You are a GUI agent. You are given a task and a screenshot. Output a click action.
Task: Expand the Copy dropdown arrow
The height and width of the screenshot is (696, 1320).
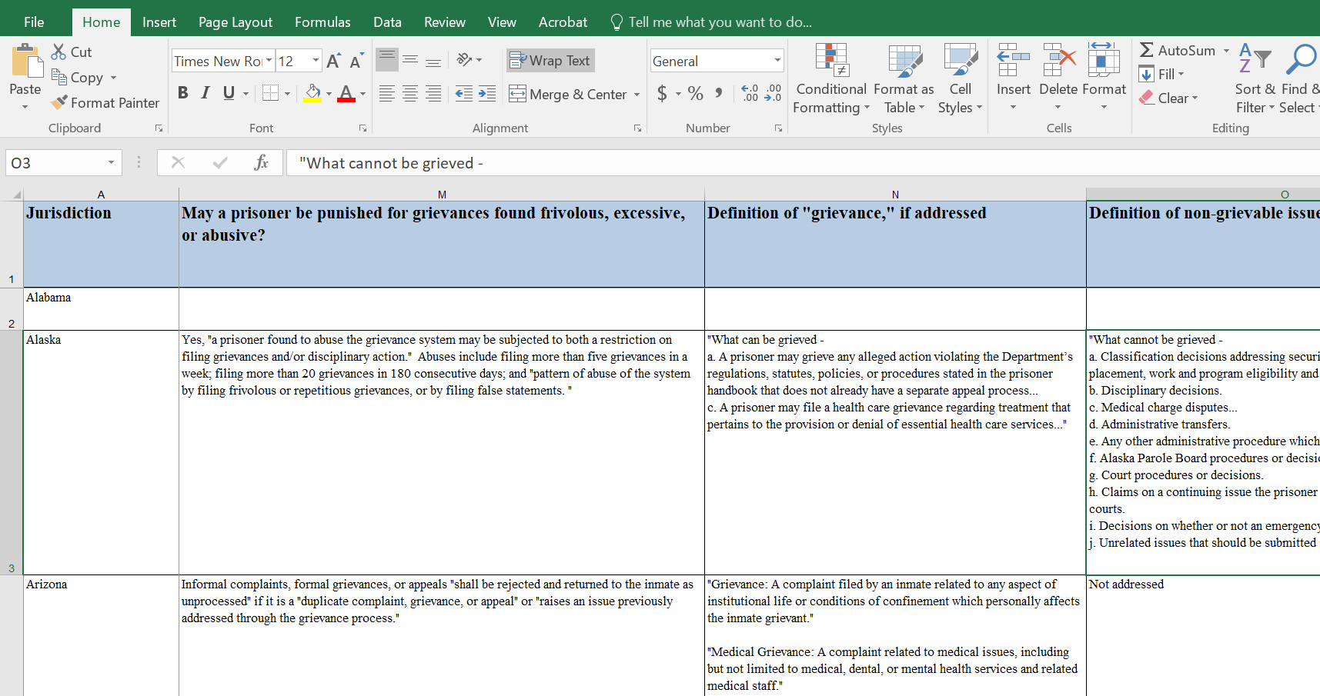pyautogui.click(x=113, y=78)
